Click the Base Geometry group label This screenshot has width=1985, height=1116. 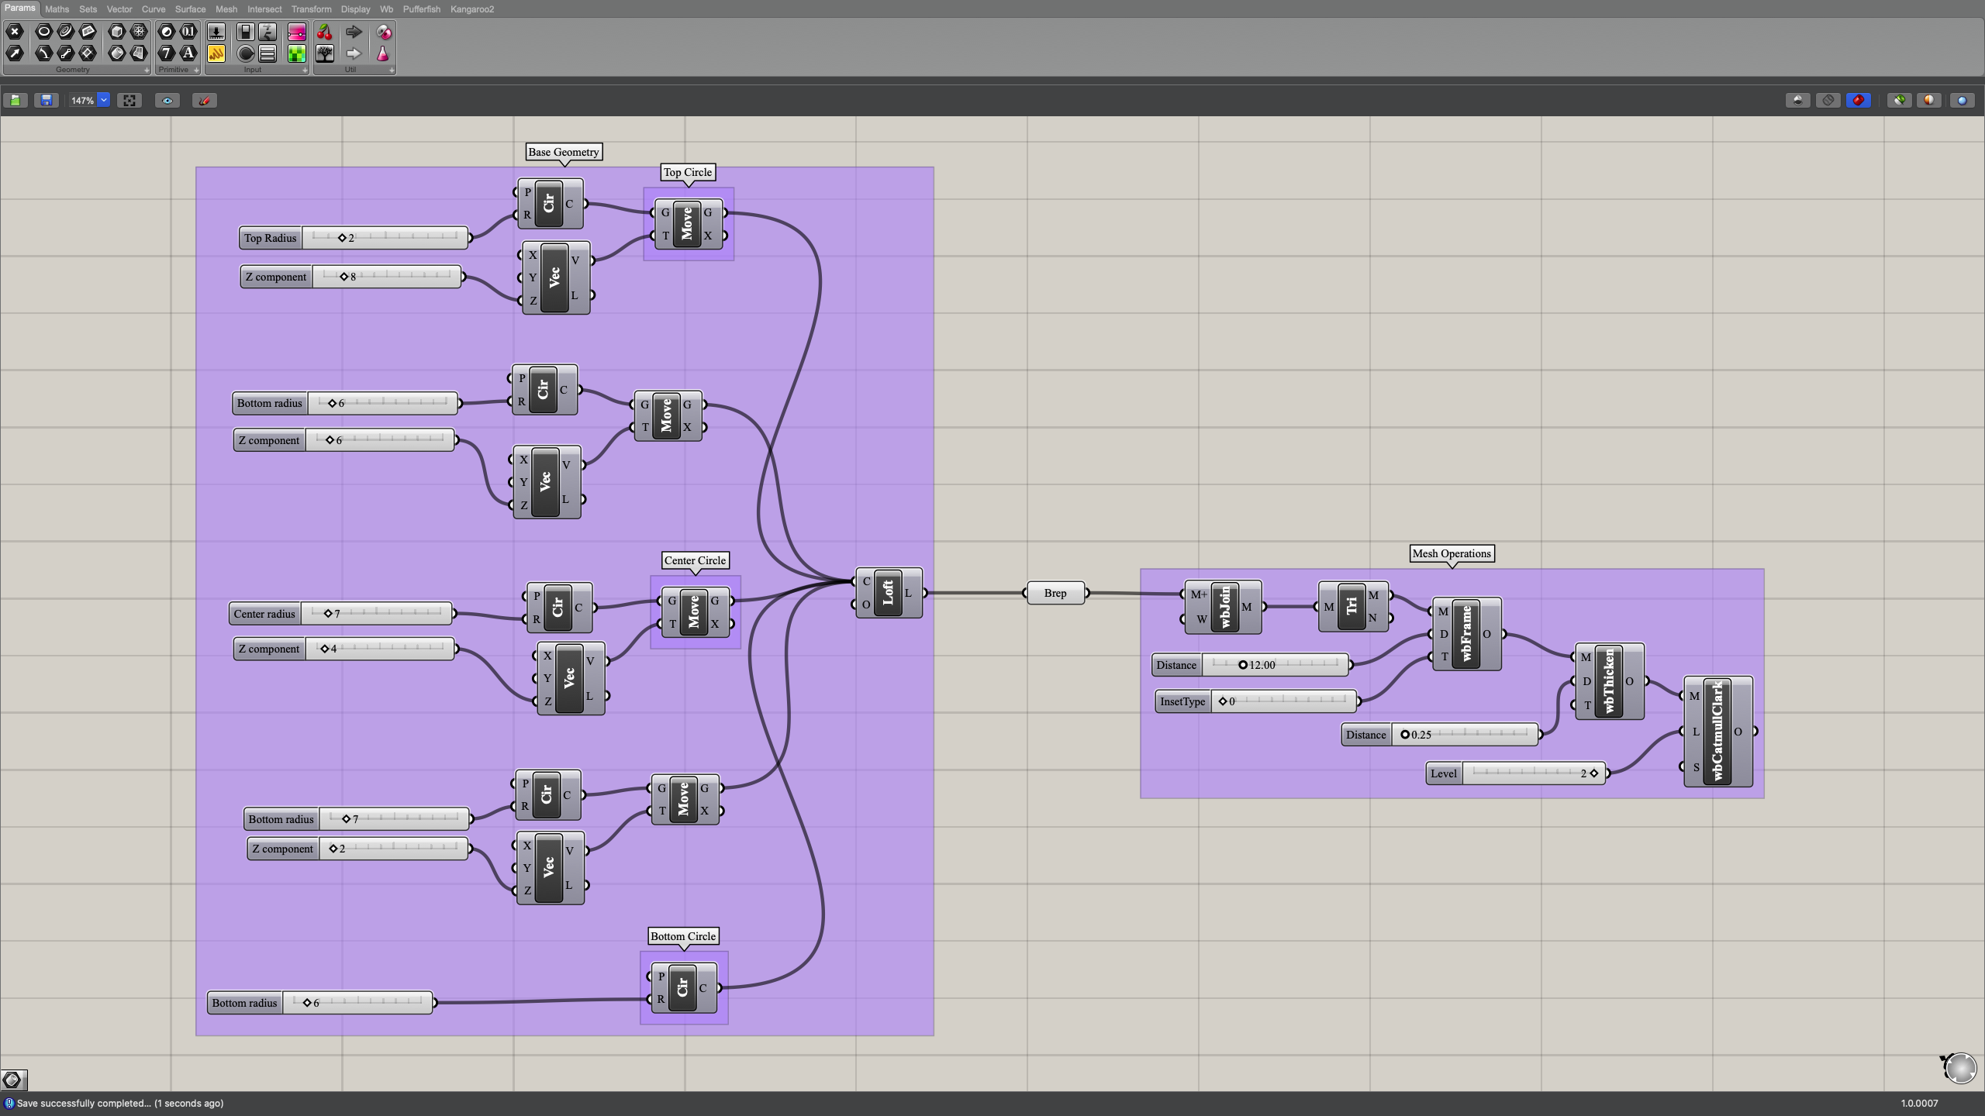[x=564, y=152]
